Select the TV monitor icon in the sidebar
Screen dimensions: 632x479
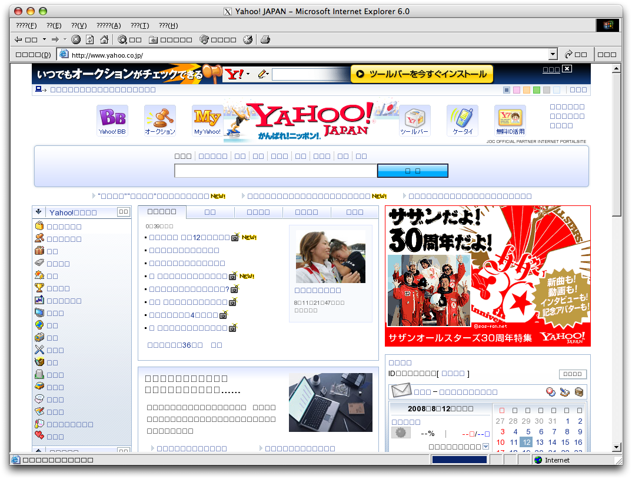tap(39, 312)
